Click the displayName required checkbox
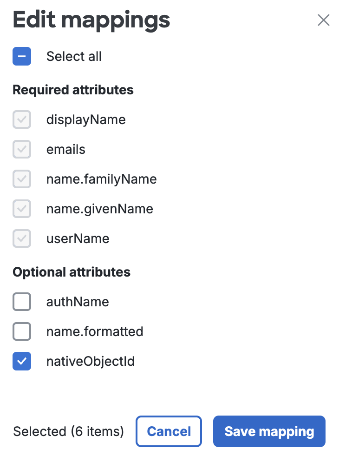Viewport: 339px width, 456px height. (x=21, y=119)
